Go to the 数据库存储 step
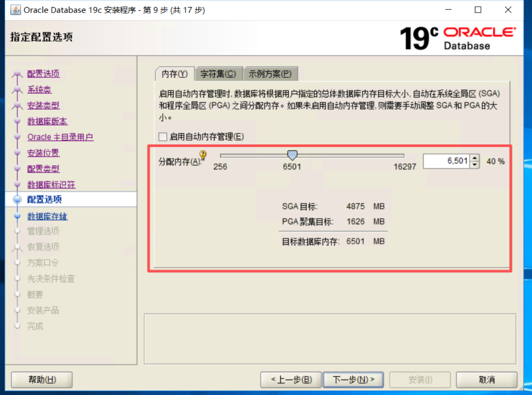 47,216
